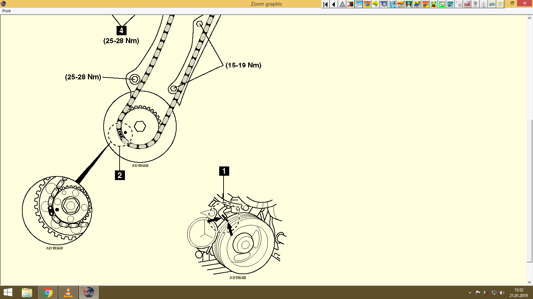Launch Google Chrome from the taskbar
Image resolution: width=533 pixels, height=299 pixels.
(x=47, y=292)
